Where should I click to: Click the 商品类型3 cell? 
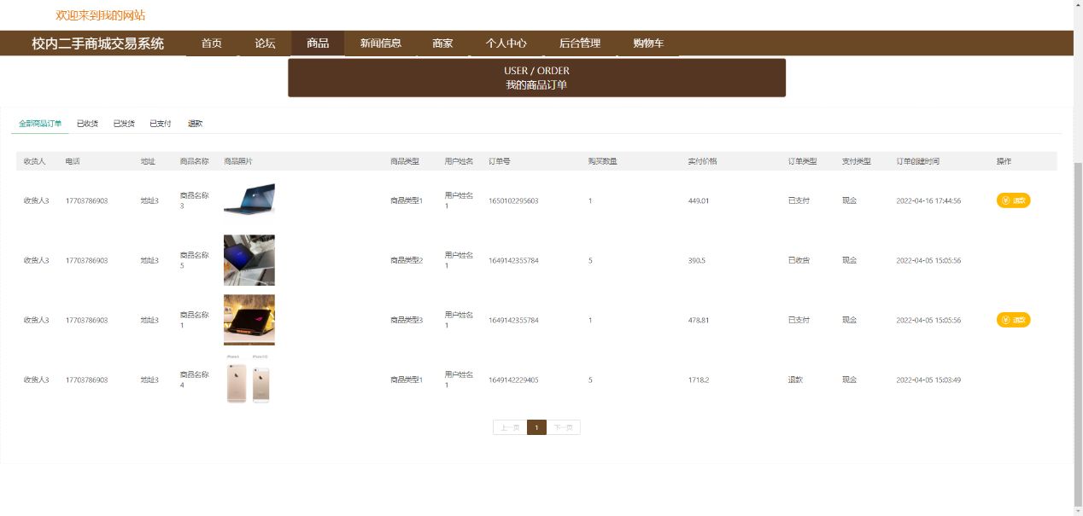pos(407,321)
